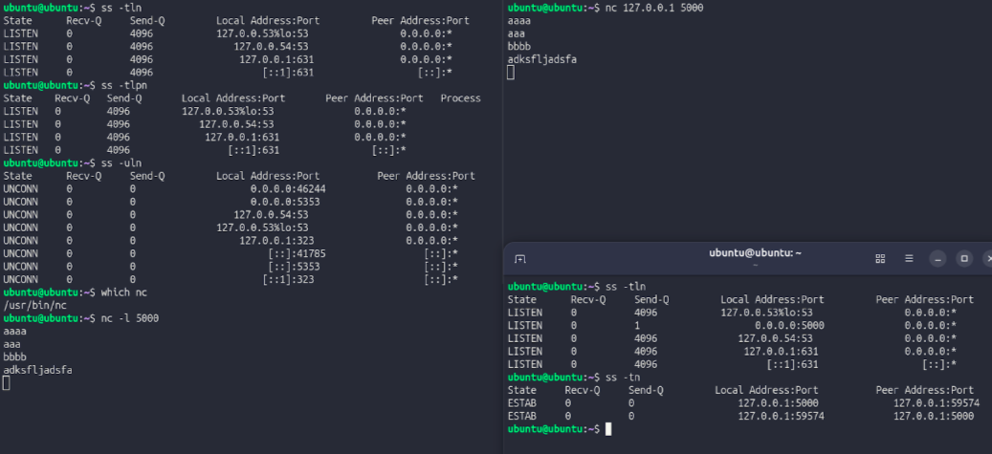Click the '/usr/bin/nc' output line
Image resolution: width=992 pixels, height=454 pixels.
click(34, 306)
